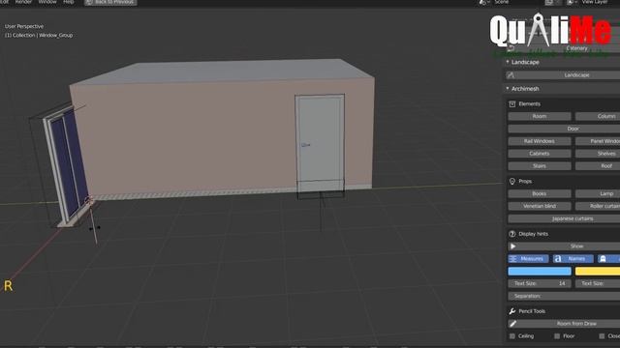Add Venetian blind prop
This screenshot has width=620, height=348.
(540, 206)
